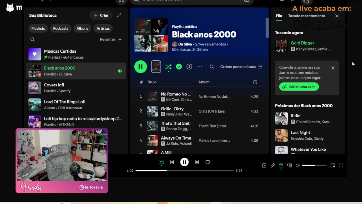
Task: Open Músicas Curtidas playlist
Action: 76,54
